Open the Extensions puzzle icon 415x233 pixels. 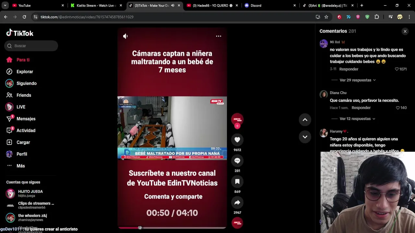377,17
